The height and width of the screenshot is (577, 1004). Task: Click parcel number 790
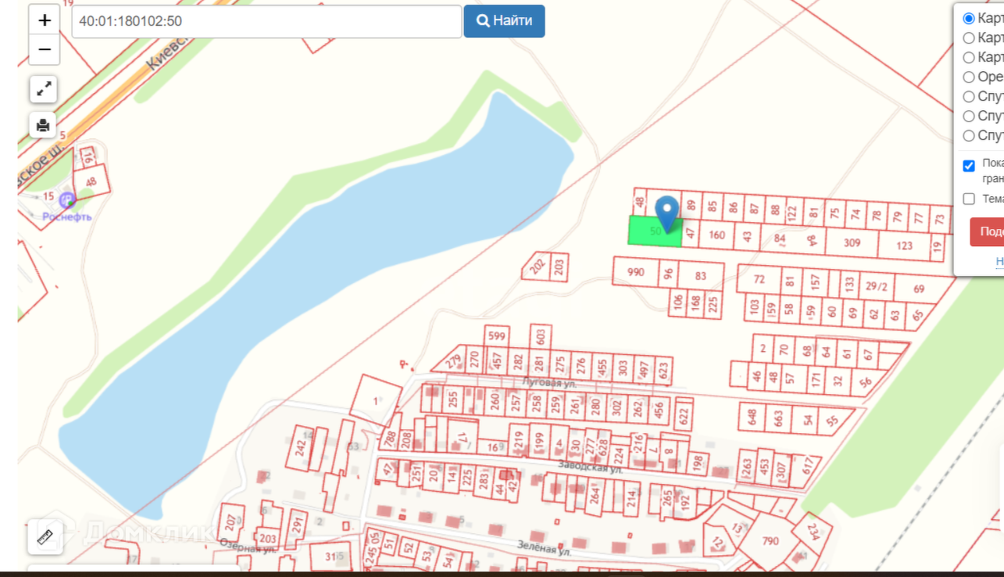point(770,541)
